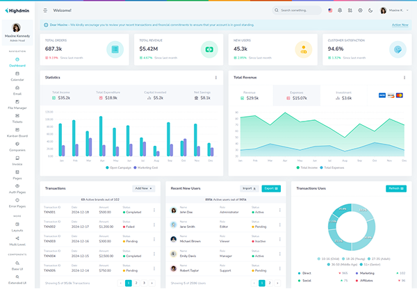Viewport: 417px width, 289px height.
Task: Click the Export button for users
Action: coord(271,188)
